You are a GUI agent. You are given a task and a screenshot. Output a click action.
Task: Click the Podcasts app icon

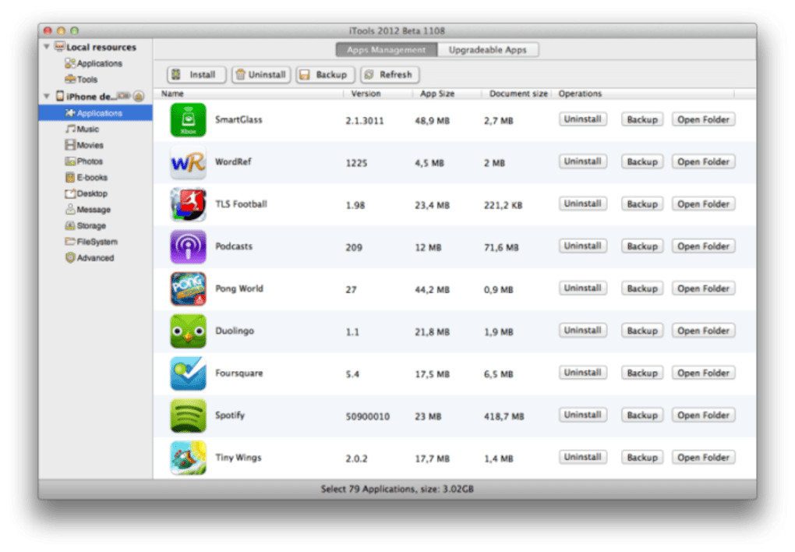click(188, 247)
